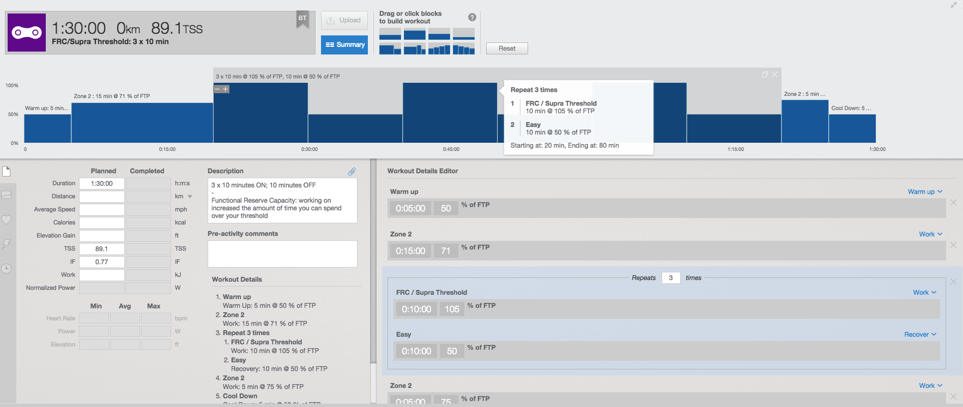Add the ramp-down stairs block
The height and width of the screenshot is (407, 963).
(463, 49)
